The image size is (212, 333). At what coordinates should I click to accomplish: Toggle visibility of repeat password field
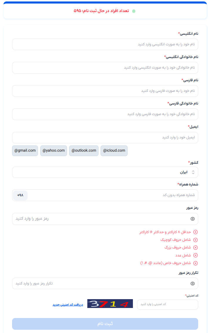tap(193, 284)
